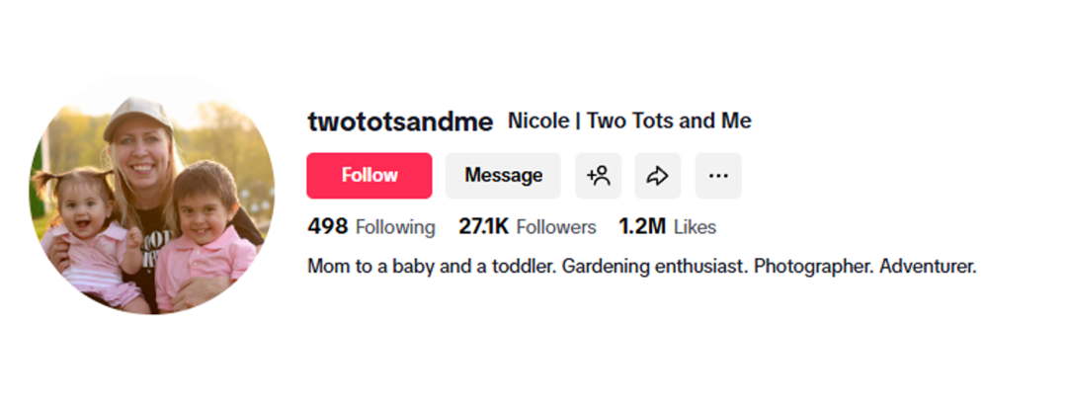
Task: Click the red Follow button
Action: click(x=369, y=176)
